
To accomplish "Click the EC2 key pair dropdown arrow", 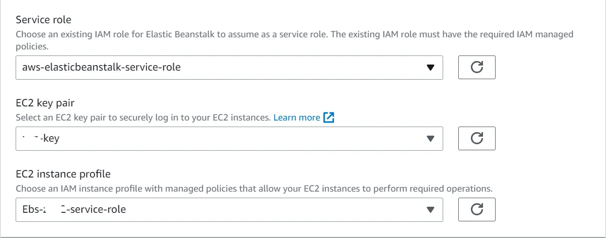I will pyautogui.click(x=430, y=139).
